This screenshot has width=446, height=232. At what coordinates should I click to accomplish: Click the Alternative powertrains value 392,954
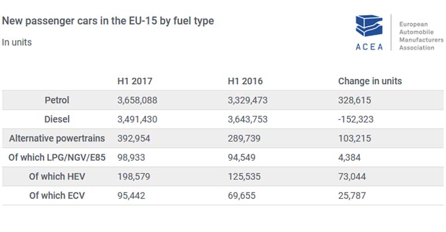pos(133,139)
